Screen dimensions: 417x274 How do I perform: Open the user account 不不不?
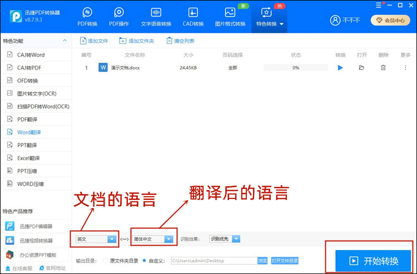[345, 20]
